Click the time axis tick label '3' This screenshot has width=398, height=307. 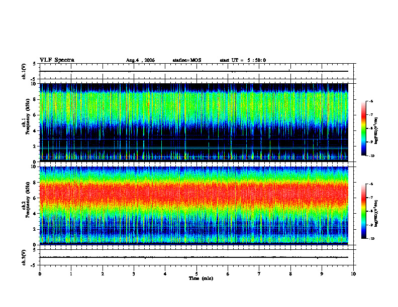[x=134, y=274]
